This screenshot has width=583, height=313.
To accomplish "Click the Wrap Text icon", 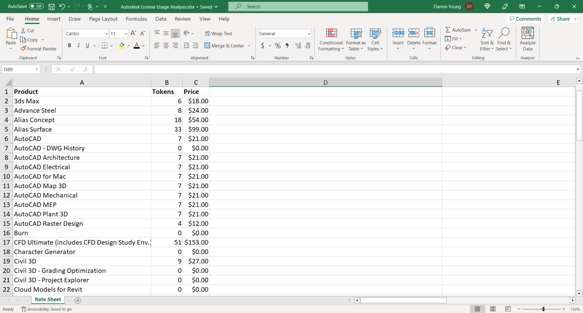I will click(208, 33).
